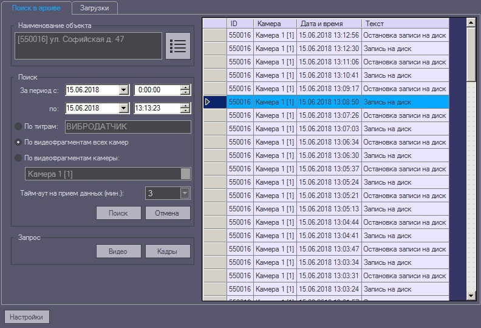Open the object list icon button
Viewport: 481px width, 328px height.
[x=178, y=46]
